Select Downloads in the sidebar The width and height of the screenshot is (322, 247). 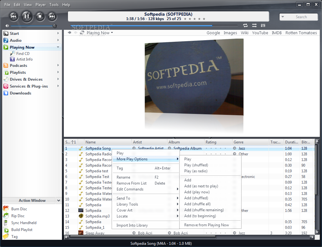pyautogui.click(x=20, y=93)
